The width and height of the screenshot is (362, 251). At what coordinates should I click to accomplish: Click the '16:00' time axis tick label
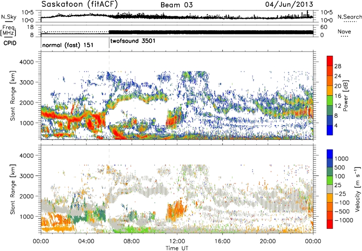tap(222, 241)
